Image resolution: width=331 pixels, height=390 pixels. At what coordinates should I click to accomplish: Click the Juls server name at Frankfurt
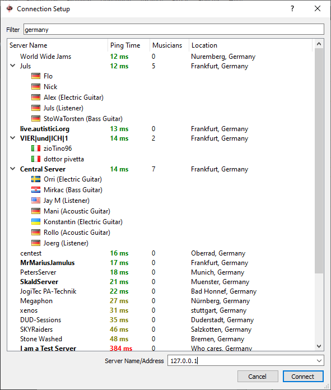point(25,66)
